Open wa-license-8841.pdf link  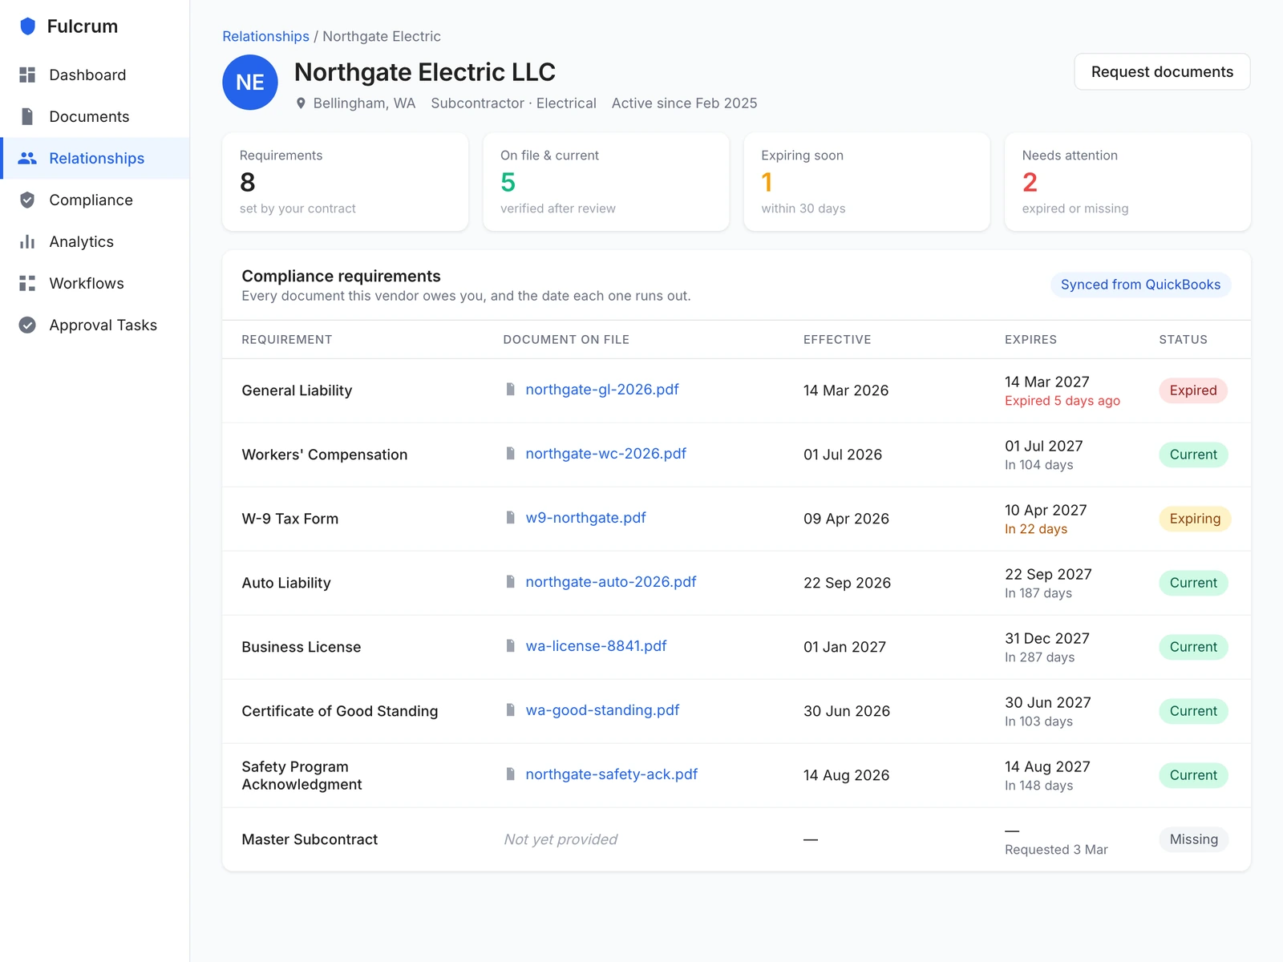596,646
